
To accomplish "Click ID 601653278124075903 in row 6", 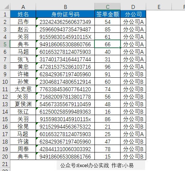I will (x=65, y=52).
